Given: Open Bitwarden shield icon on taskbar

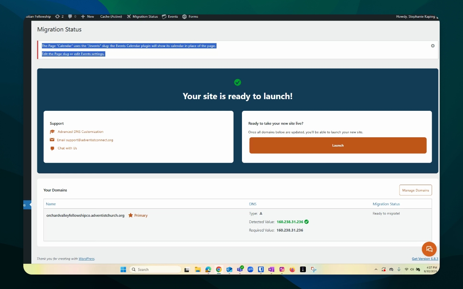Looking at the screenshot, I should (x=261, y=270).
